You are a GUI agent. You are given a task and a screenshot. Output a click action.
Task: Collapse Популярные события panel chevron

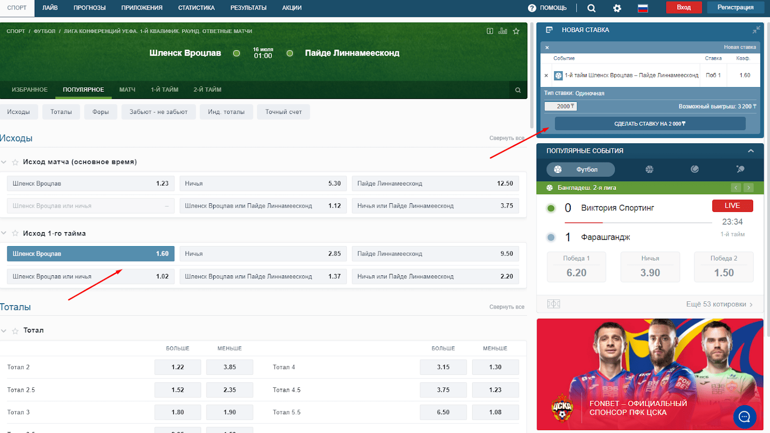tap(751, 151)
